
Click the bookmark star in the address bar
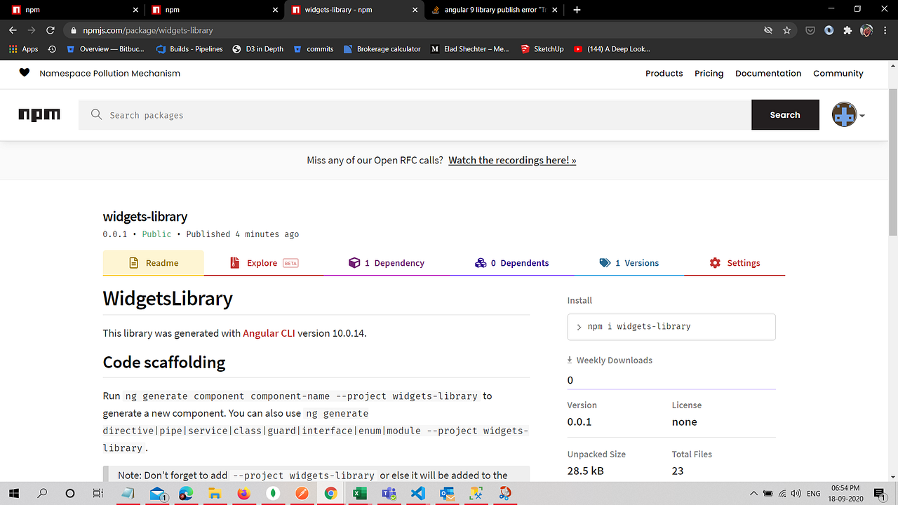pyautogui.click(x=787, y=30)
